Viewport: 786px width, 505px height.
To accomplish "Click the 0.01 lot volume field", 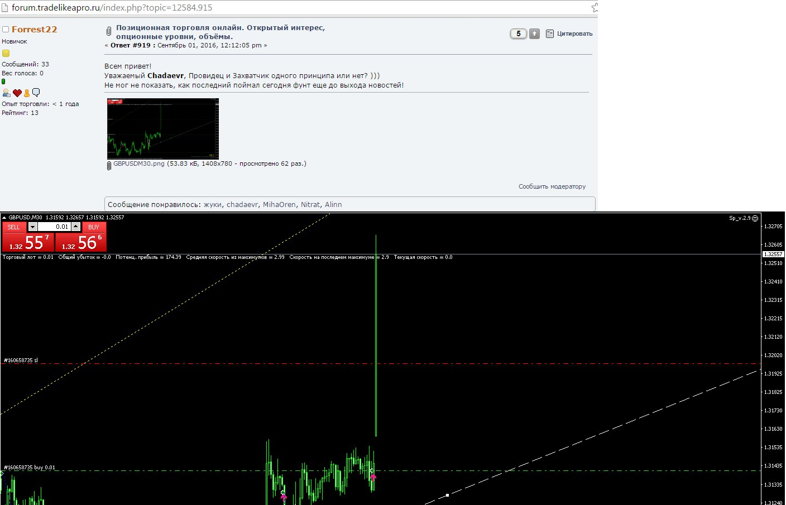I will click(x=54, y=227).
